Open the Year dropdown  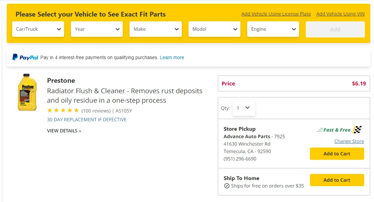click(x=97, y=29)
